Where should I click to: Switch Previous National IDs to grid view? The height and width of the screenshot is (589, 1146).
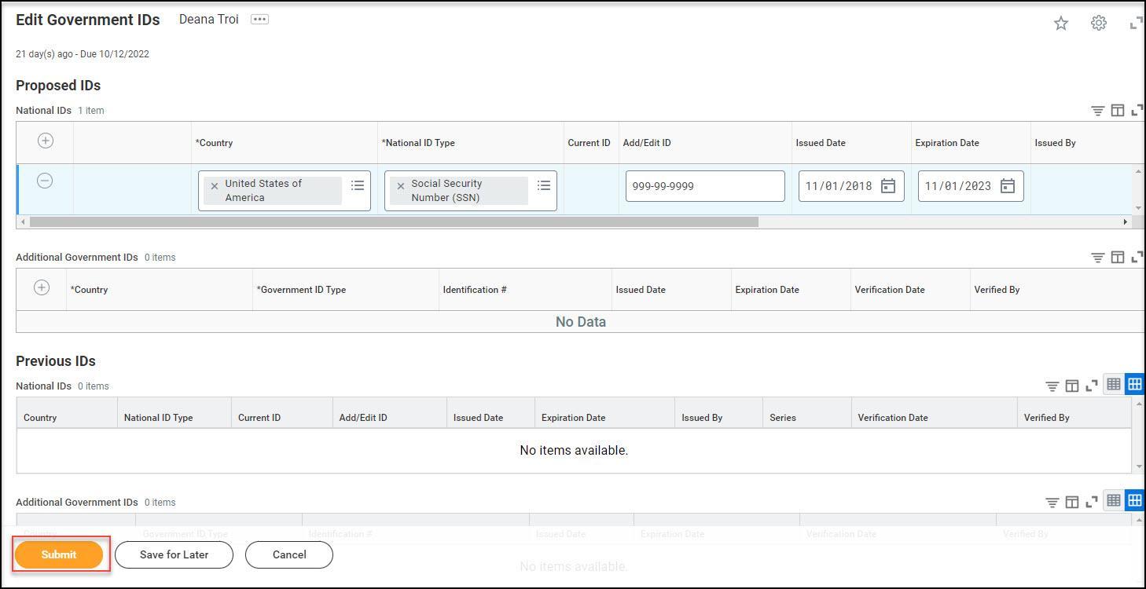coord(1134,384)
